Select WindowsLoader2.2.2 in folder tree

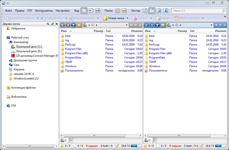click(26, 79)
